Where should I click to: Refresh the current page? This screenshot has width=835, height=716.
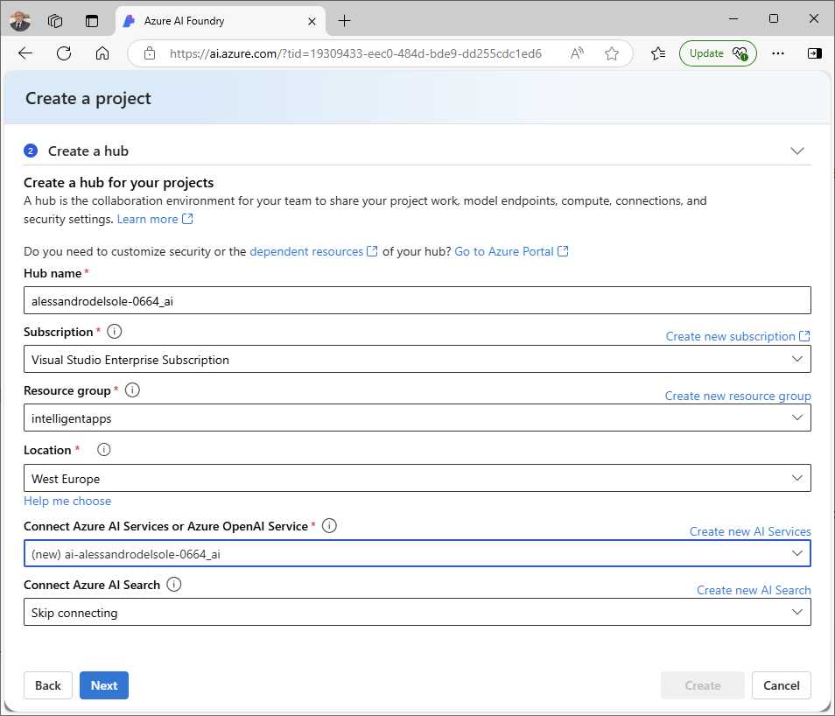click(x=64, y=53)
